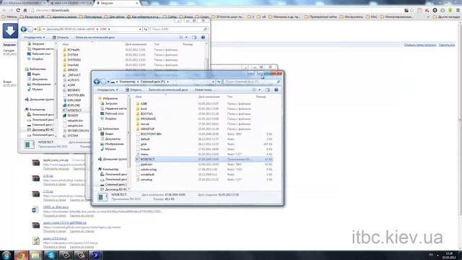Open Windows Explorer taskbar icon
This screenshot has height=260, width=462.
(x=36, y=255)
